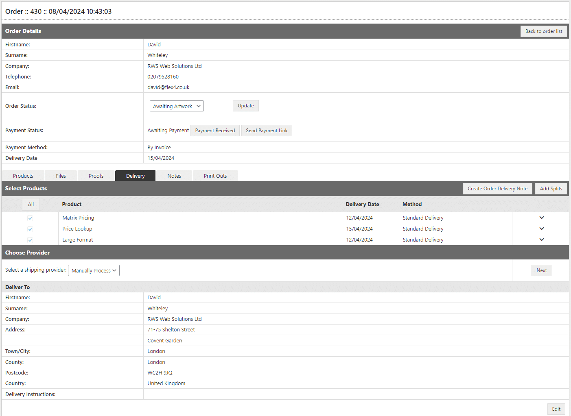Open the Proofs tab

(x=96, y=176)
